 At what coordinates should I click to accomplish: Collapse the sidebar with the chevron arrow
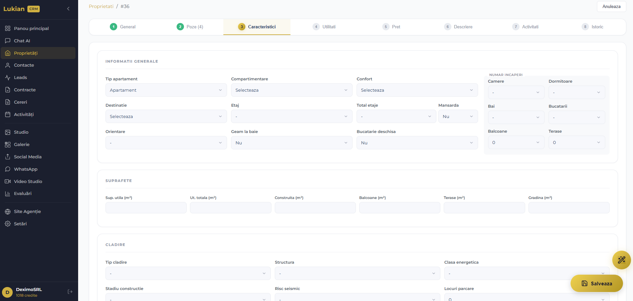click(x=68, y=9)
